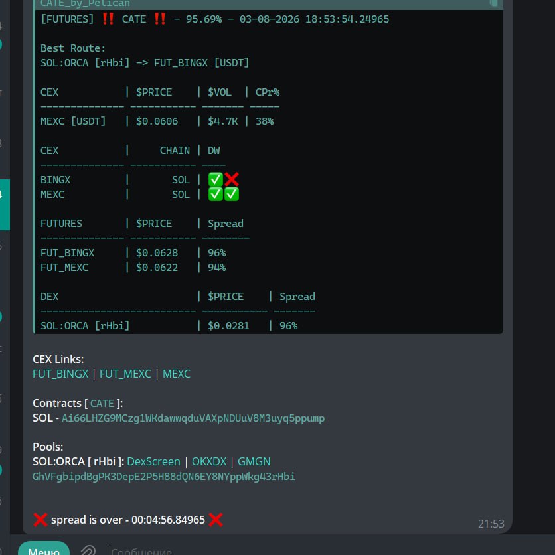Click the 95.69% value in the header line

pyautogui.click(x=204, y=19)
